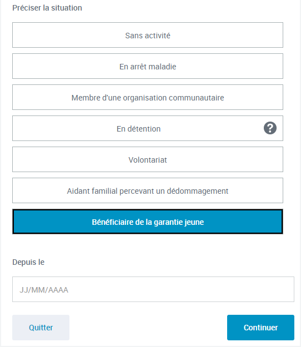
Task: Click the Préciser la situation heading
Action: pos(47,8)
